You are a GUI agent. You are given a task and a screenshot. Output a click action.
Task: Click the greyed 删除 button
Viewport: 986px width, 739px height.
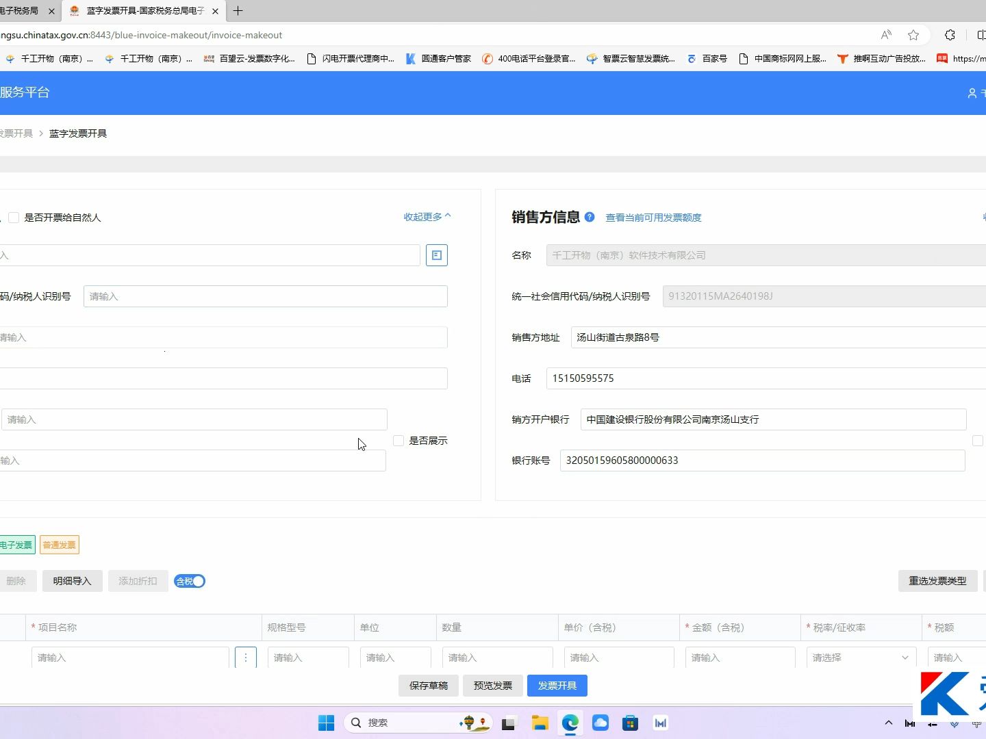pyautogui.click(x=16, y=581)
